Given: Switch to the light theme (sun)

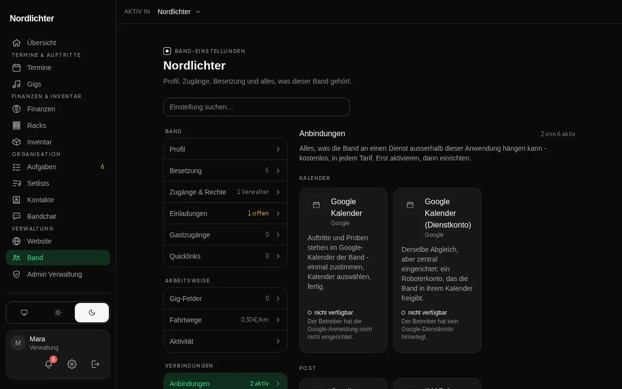Looking at the screenshot, I should (58, 313).
